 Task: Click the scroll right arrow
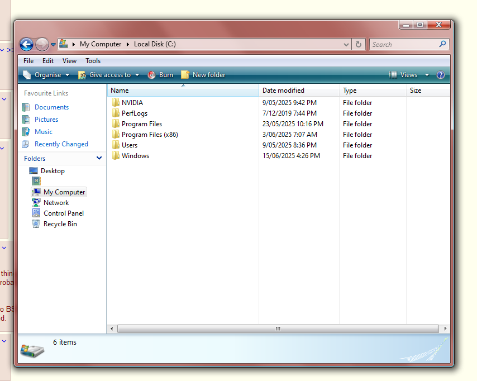pos(445,328)
